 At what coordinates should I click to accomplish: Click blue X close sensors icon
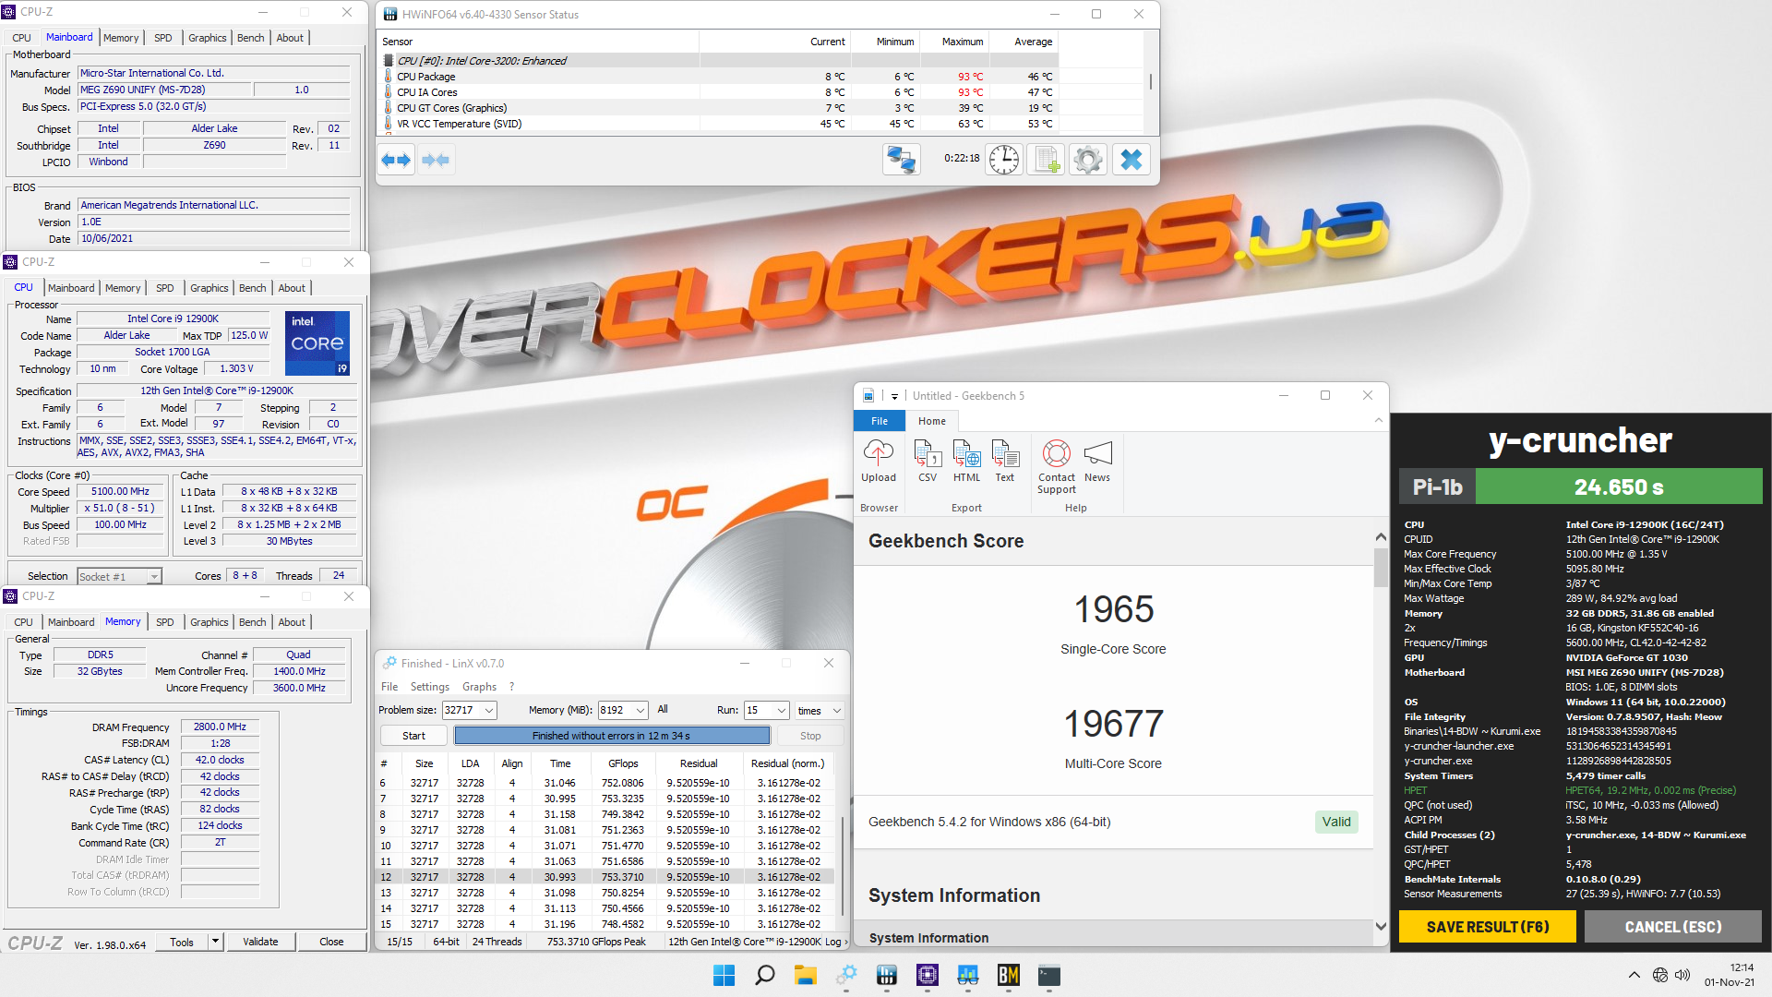tap(1131, 160)
